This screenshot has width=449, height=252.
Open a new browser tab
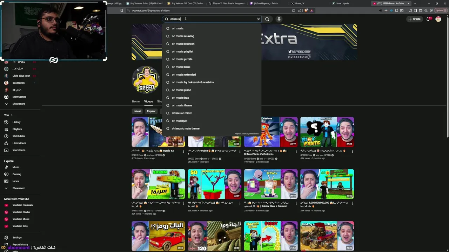point(415,3)
